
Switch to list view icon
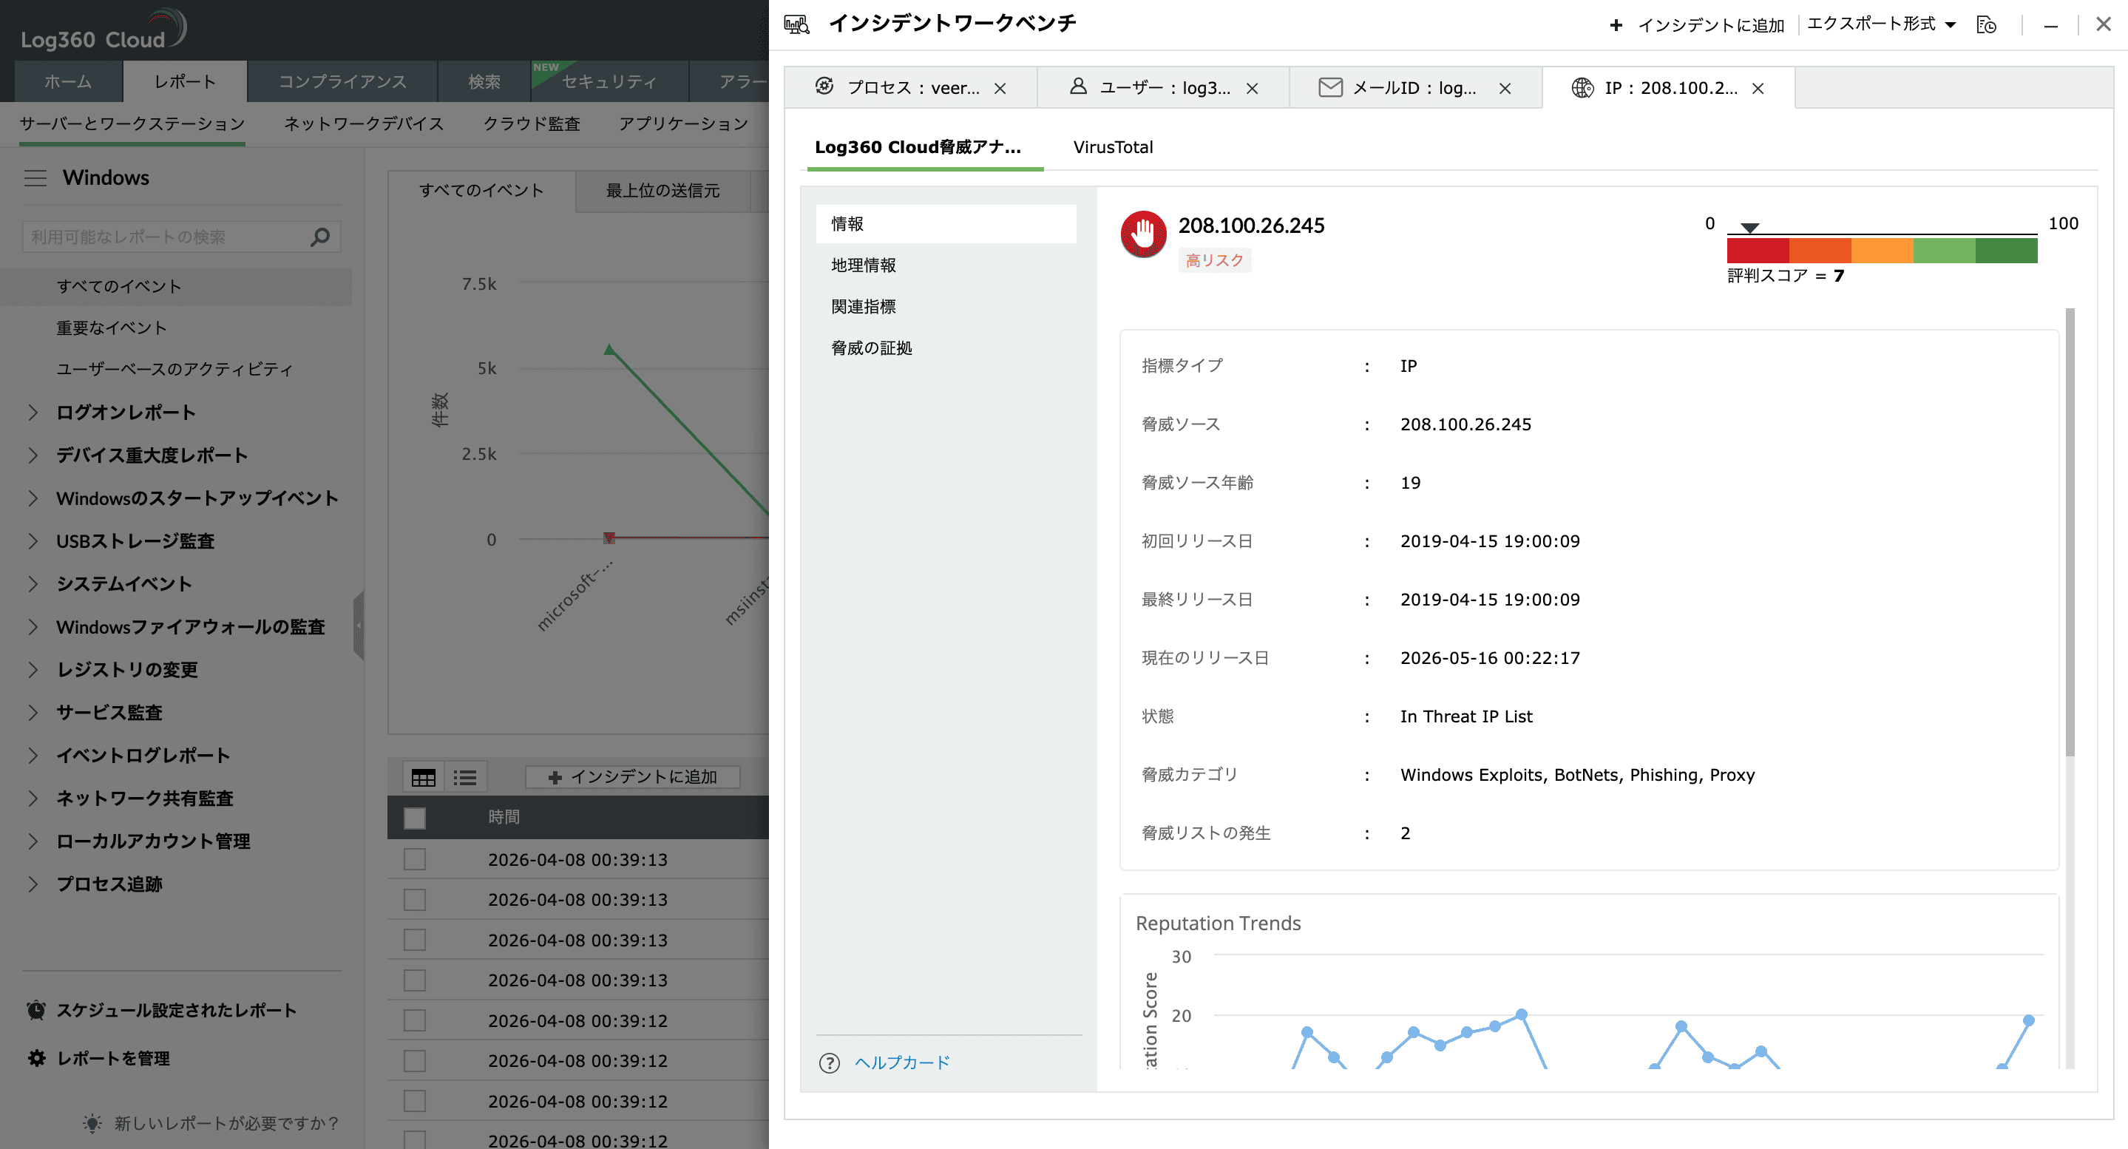coord(465,777)
